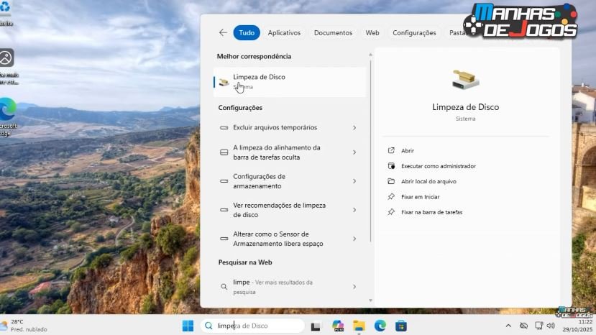Expand Ver recomendações de limpeza de disco
Image resolution: width=596 pixels, height=335 pixels.
(x=354, y=210)
